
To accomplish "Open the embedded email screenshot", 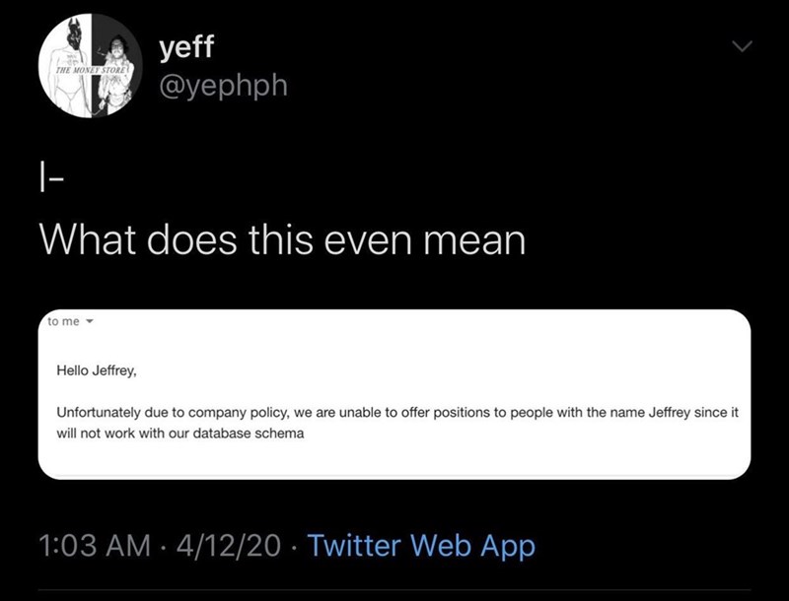I will pos(394,394).
